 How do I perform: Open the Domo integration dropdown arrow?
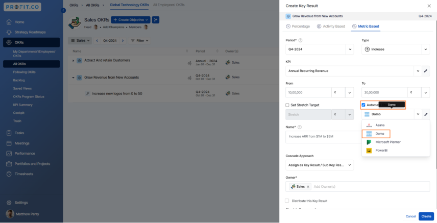[x=418, y=114]
